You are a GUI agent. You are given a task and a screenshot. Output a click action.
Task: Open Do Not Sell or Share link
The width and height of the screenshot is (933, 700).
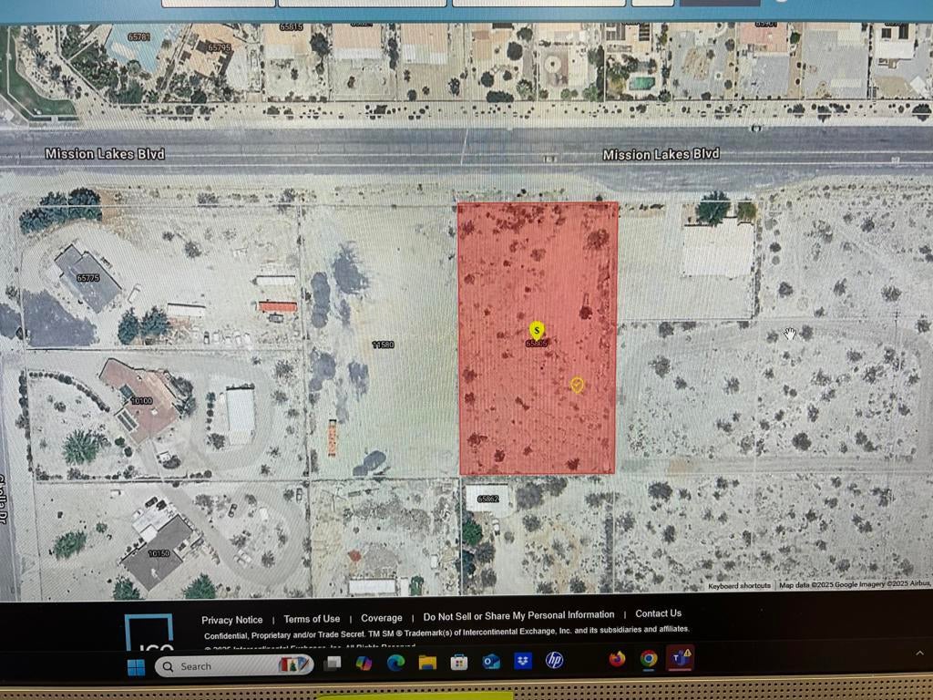click(x=518, y=615)
